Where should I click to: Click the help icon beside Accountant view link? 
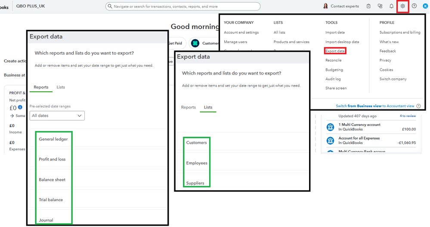click(x=418, y=106)
